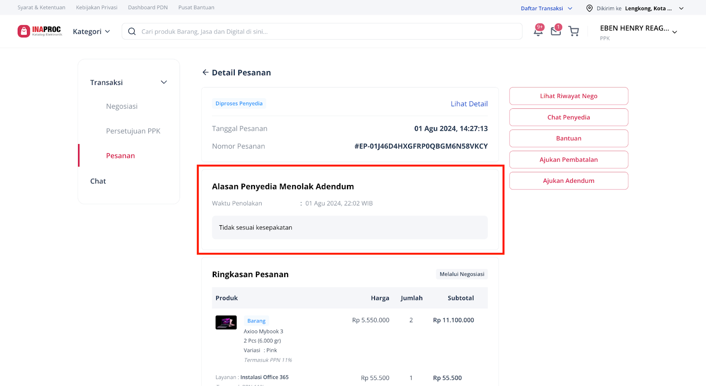Open Lihat Riwayat Nego

tap(568, 96)
